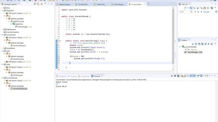Click the All working set link

point(198,12)
